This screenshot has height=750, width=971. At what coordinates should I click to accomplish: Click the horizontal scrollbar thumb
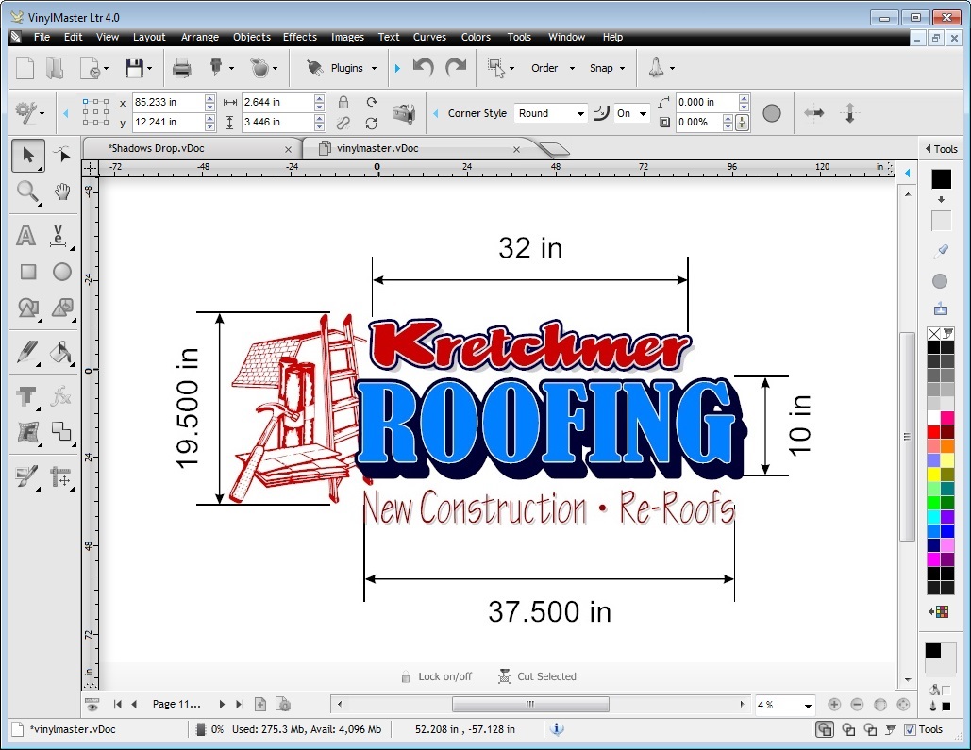(530, 704)
